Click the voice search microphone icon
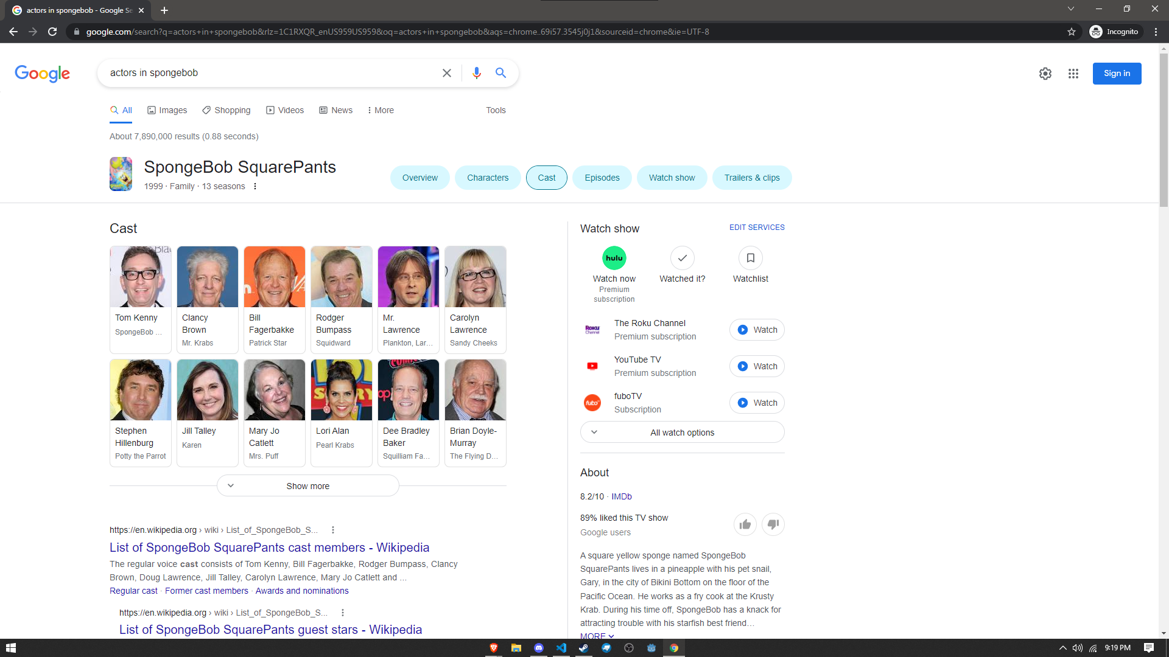This screenshot has width=1169, height=657. (x=476, y=73)
